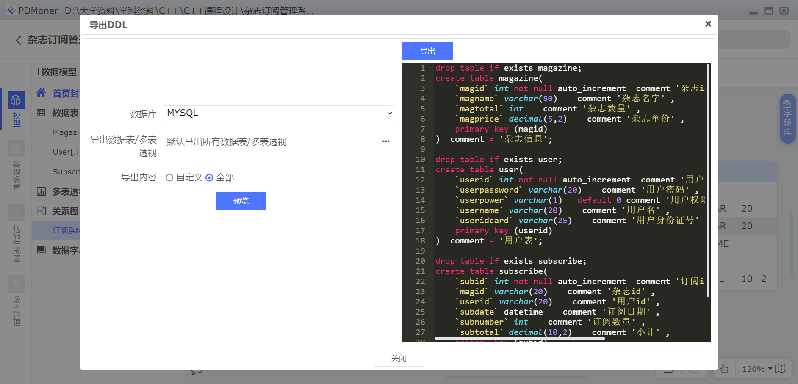
Task: Click the 默认导出所有数据表 input field
Action: (x=270, y=141)
